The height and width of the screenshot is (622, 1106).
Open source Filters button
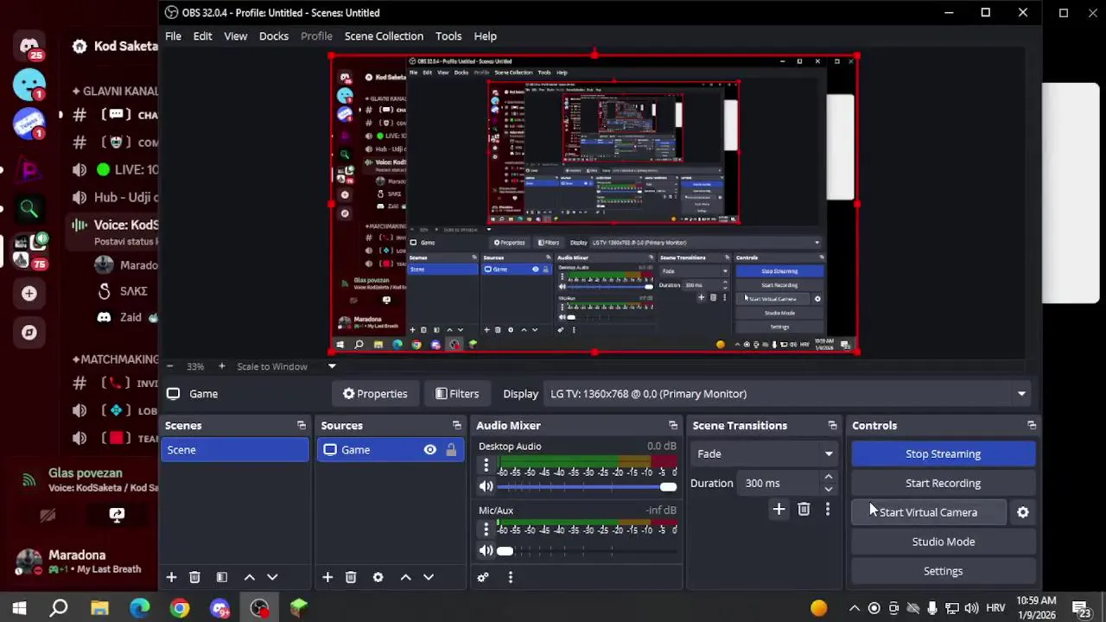pyautogui.click(x=456, y=394)
